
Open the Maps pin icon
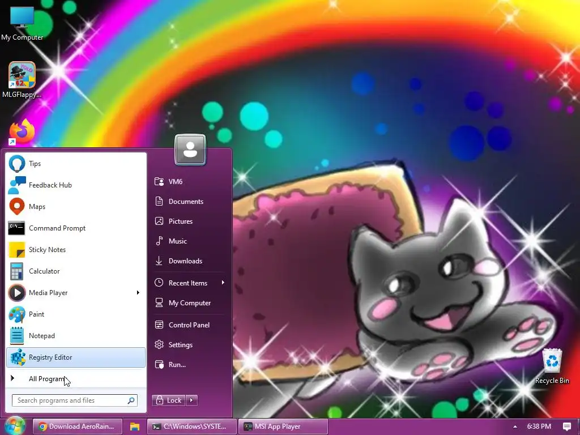point(16,206)
